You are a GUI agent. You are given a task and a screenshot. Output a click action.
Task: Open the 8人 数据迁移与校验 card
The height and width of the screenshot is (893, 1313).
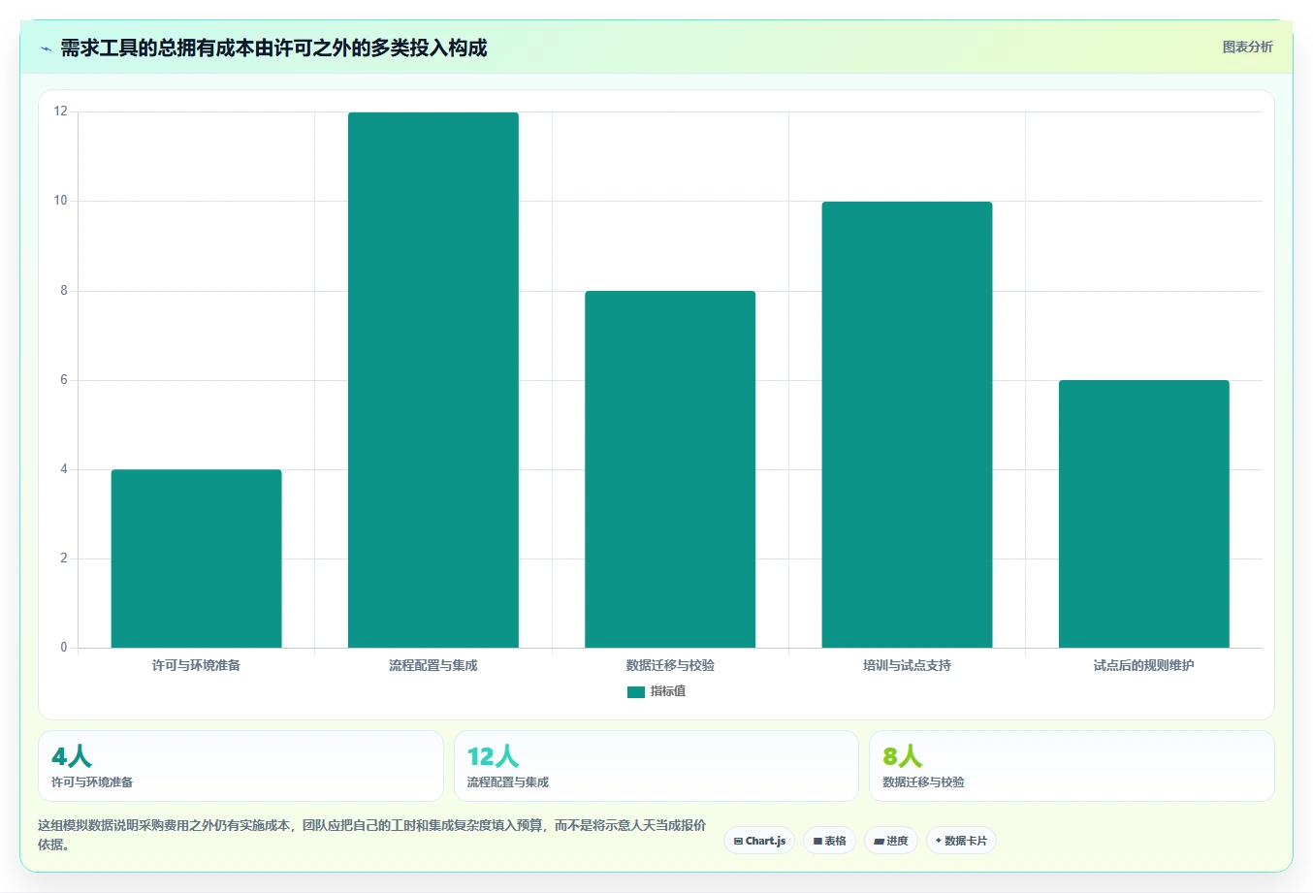pyautogui.click(x=1072, y=766)
